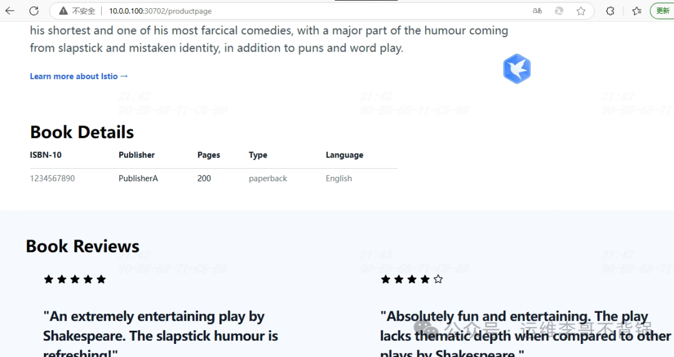The image size is (674, 357).
Task: Follow the Learn more about Istio link
Action: [79, 76]
